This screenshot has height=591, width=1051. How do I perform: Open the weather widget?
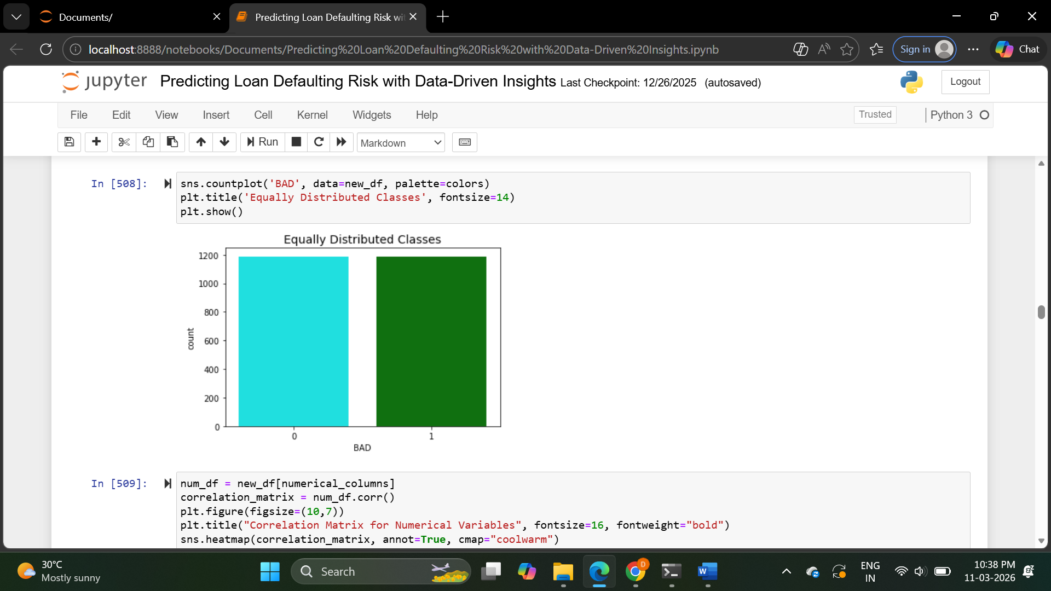point(59,572)
